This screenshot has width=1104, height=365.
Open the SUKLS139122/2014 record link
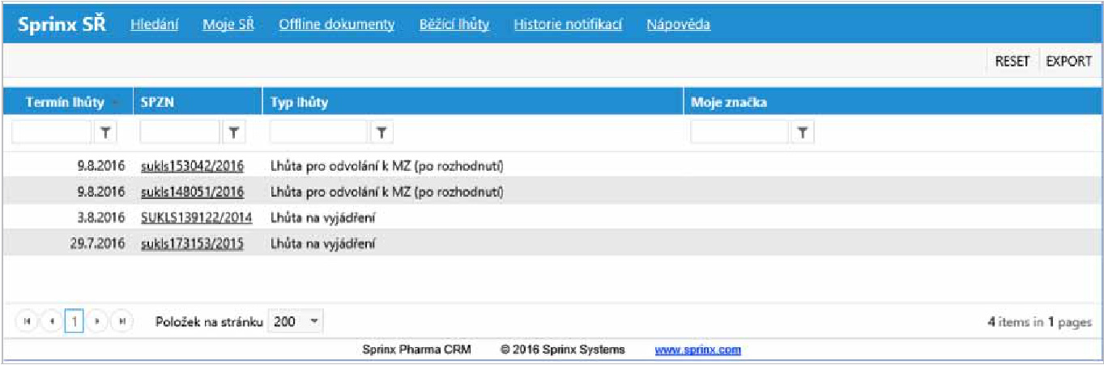[x=196, y=218]
